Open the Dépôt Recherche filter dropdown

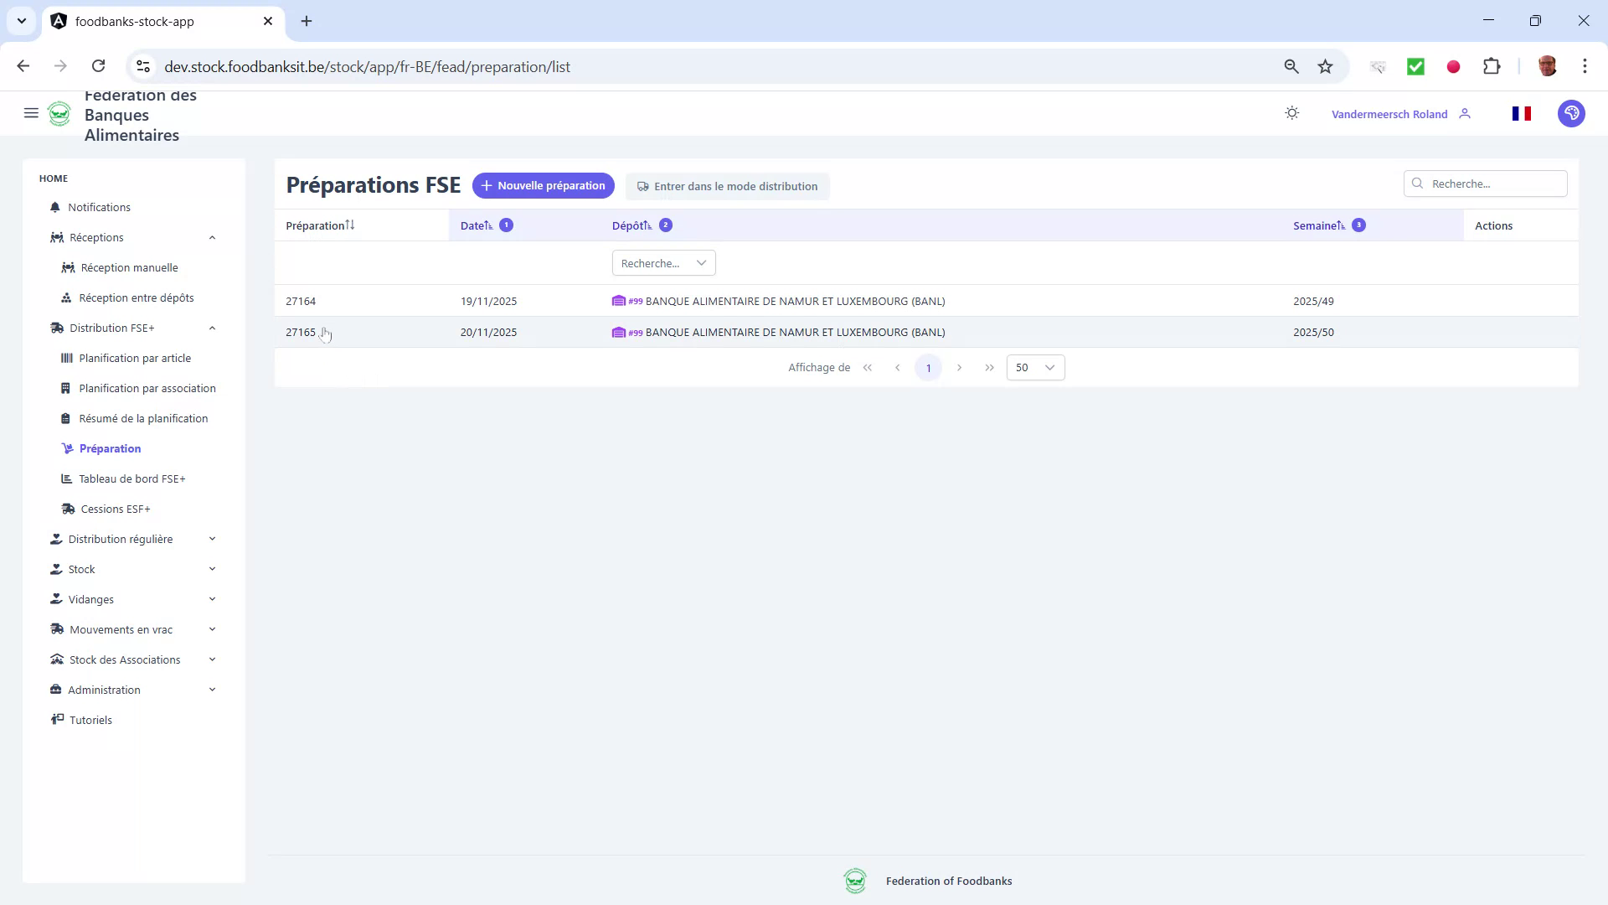(x=662, y=262)
